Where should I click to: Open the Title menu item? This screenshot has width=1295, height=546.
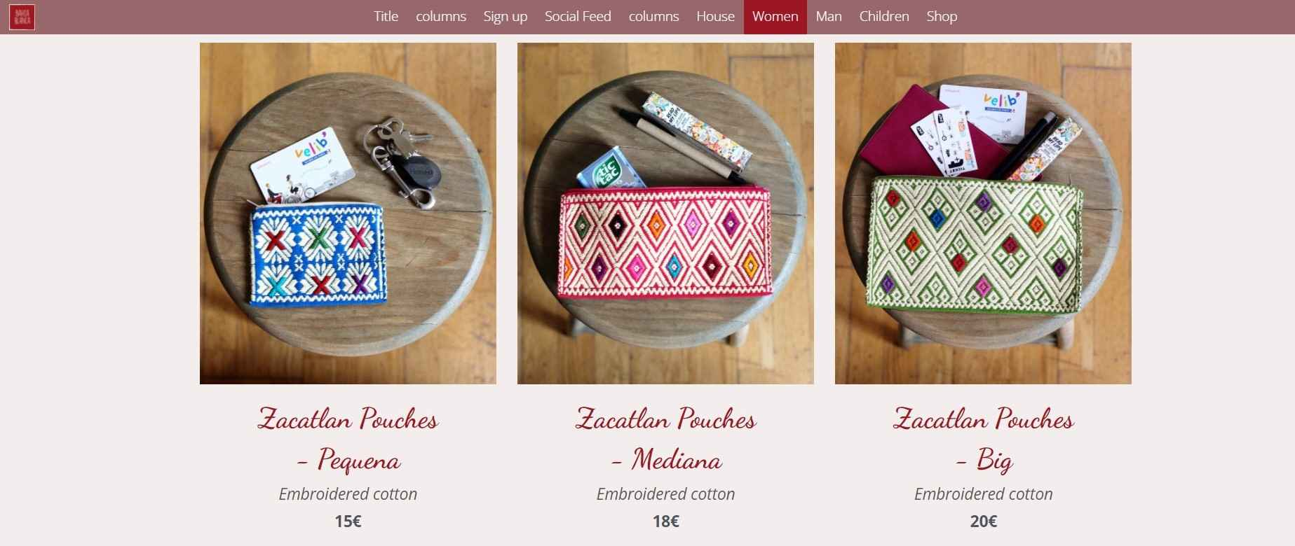point(386,17)
